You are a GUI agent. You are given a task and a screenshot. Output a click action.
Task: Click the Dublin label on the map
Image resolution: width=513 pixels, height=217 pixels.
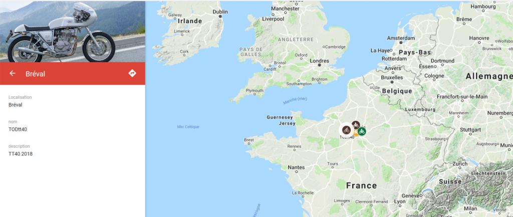[x=220, y=12]
